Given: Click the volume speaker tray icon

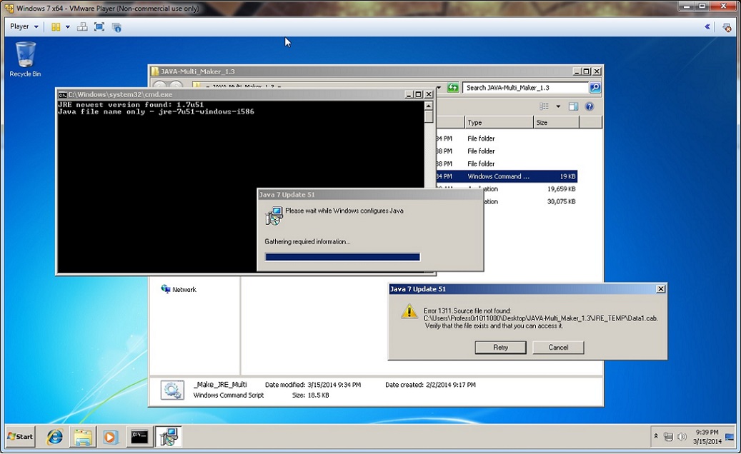Looking at the screenshot, I should coord(682,437).
